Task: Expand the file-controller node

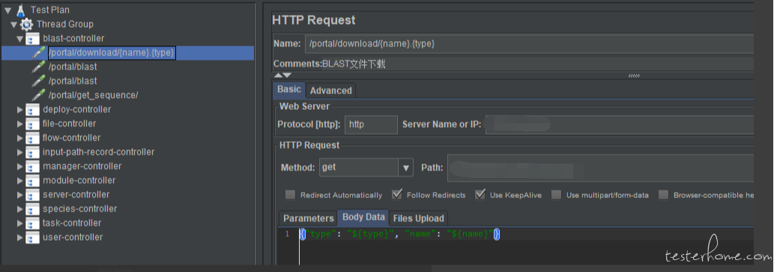Action: coord(19,124)
